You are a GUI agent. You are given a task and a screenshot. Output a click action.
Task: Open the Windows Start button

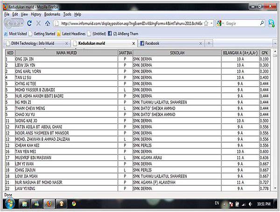click(10, 204)
